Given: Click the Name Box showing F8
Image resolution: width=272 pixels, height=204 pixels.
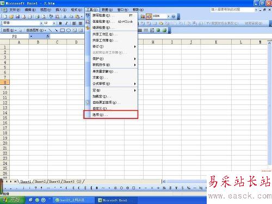Looking at the screenshot, I should tap(15, 36).
